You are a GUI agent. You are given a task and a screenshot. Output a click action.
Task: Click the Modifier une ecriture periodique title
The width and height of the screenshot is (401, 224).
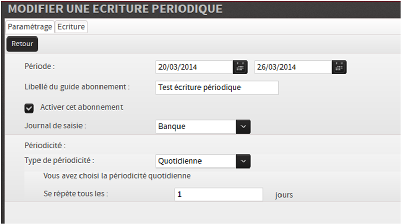115,9
